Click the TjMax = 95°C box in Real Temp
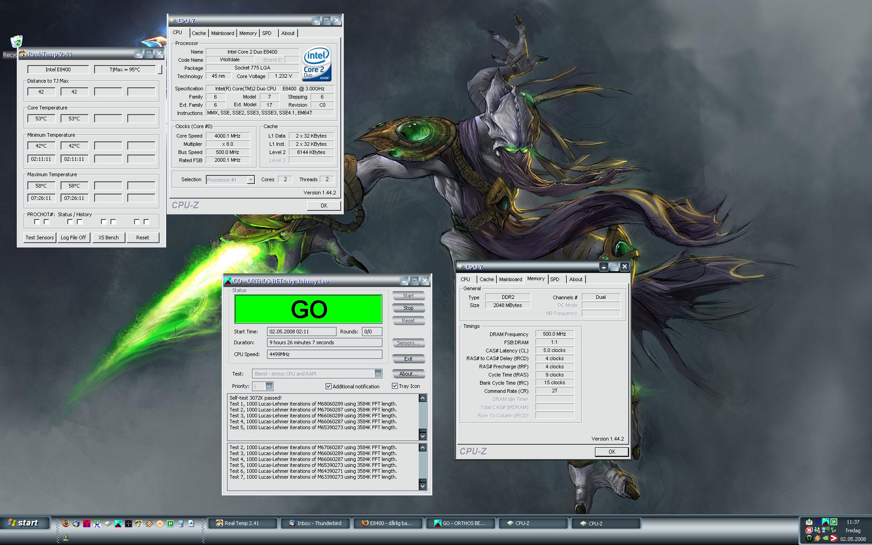Viewport: 872px width, 545px height. 125,69
